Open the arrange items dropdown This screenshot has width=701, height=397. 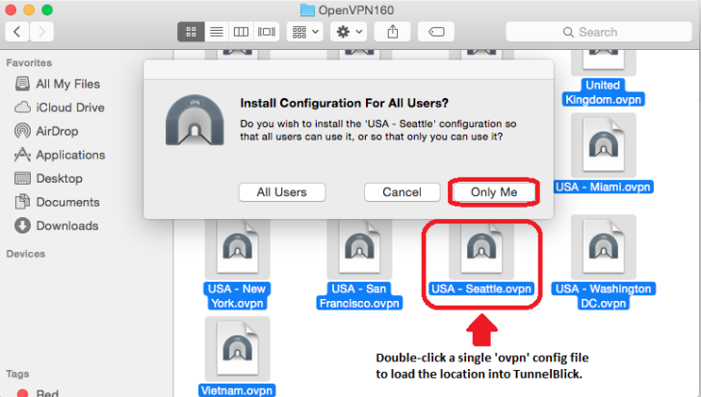[x=305, y=32]
